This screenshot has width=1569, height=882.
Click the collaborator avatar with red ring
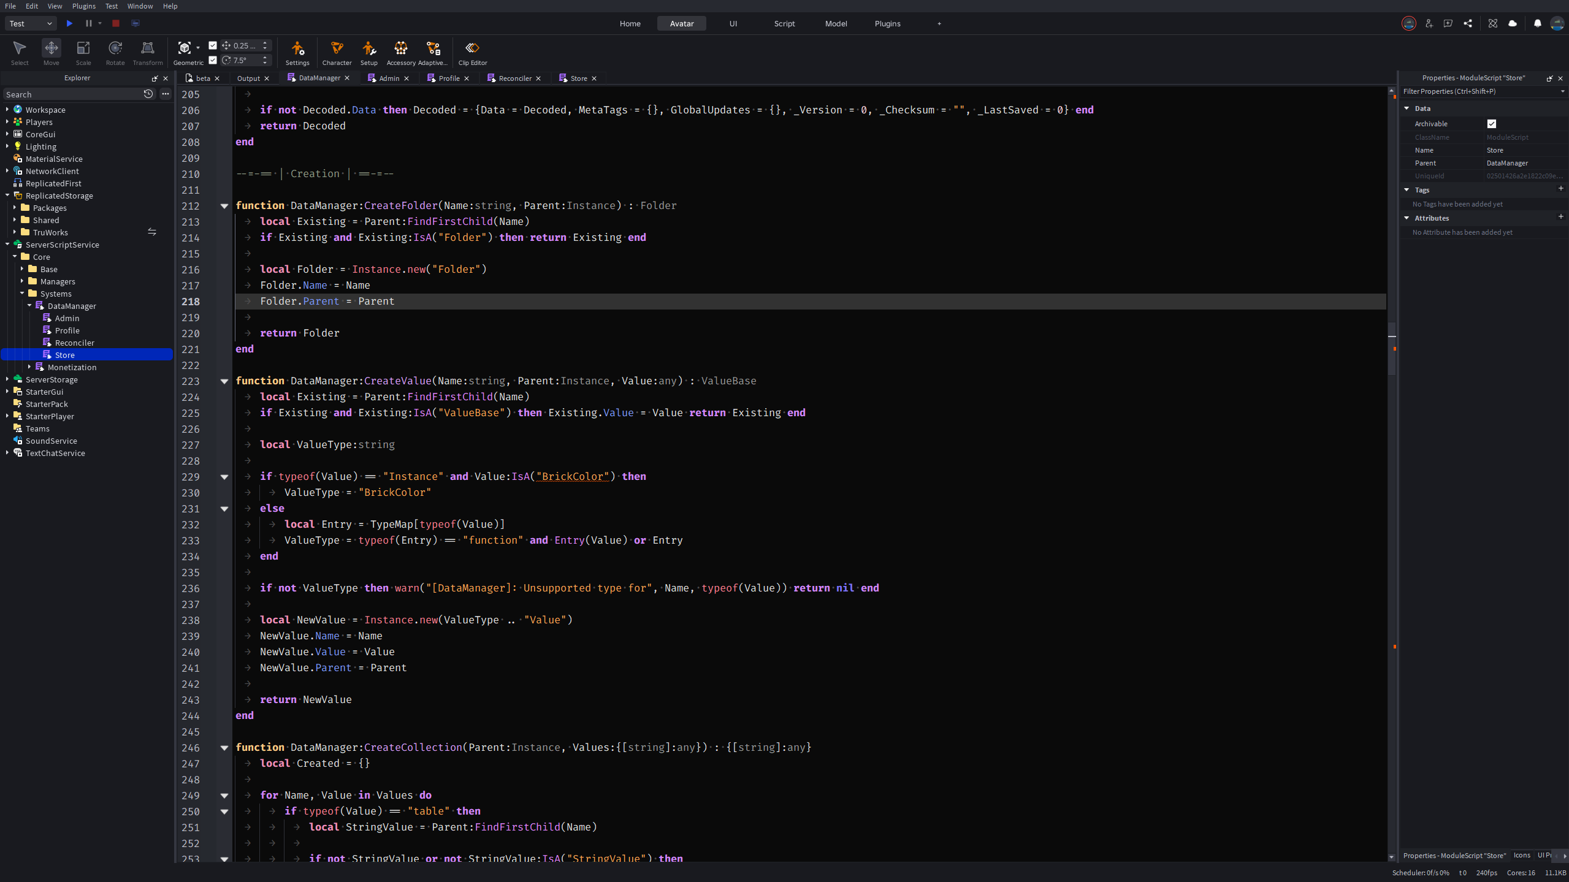tap(1409, 23)
